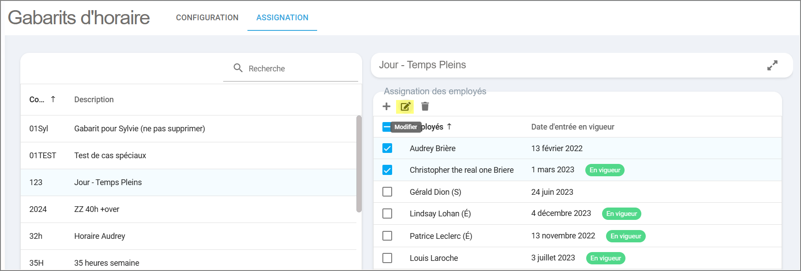Open the Horaire Audrey template row

coord(100,236)
